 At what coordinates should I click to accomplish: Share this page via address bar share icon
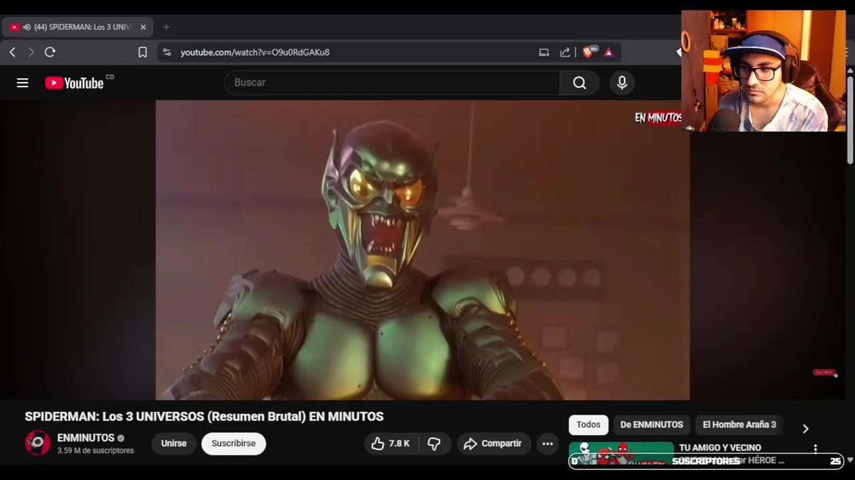click(x=565, y=52)
